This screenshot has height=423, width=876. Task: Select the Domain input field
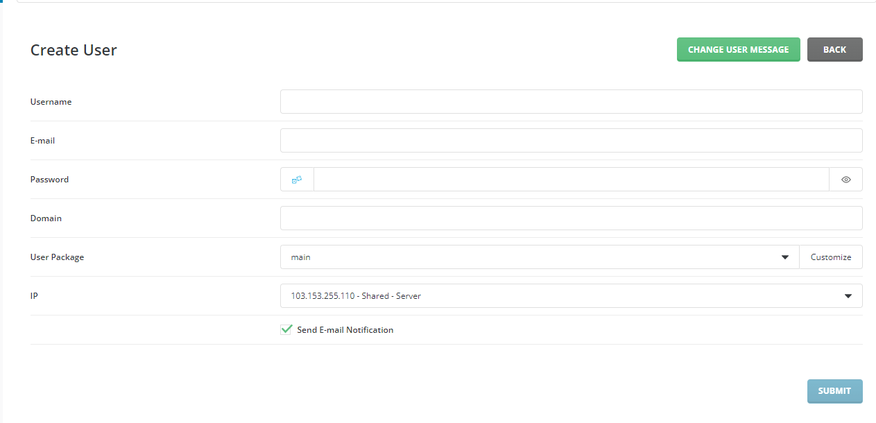pos(571,218)
